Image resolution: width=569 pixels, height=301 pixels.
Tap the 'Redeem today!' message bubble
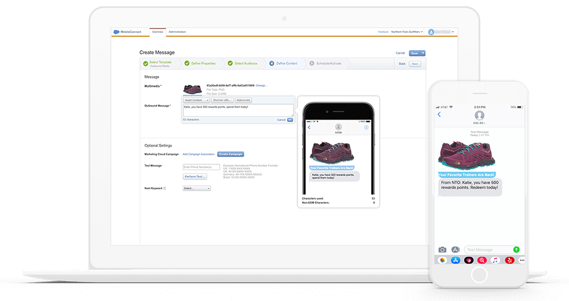point(470,187)
